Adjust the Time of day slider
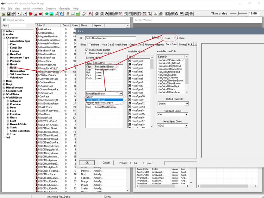The height and width of the screenshot is (198, 264). coord(239,14)
